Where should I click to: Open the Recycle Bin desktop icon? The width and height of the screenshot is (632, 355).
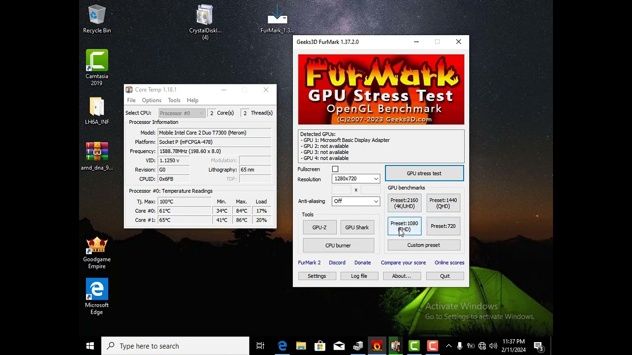[x=97, y=20]
